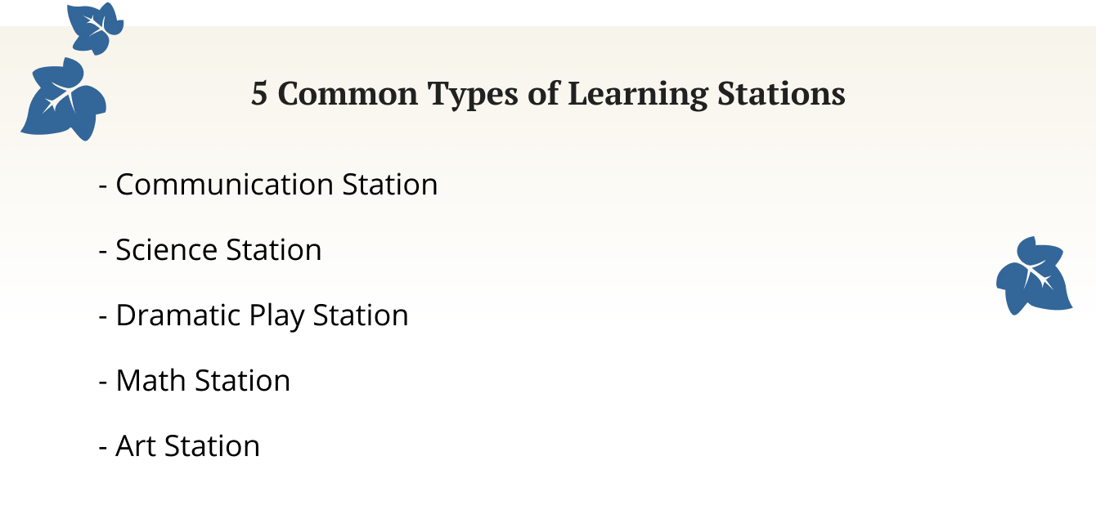
Task: Click the word Learning in the title
Action: click(x=637, y=95)
